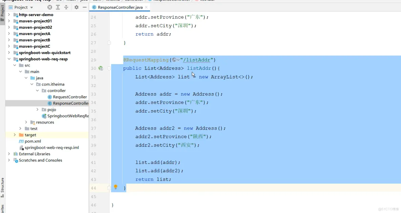Image resolution: width=401 pixels, height=213 pixels.
Task: Open the Project panel settings gear
Action: 77,7
